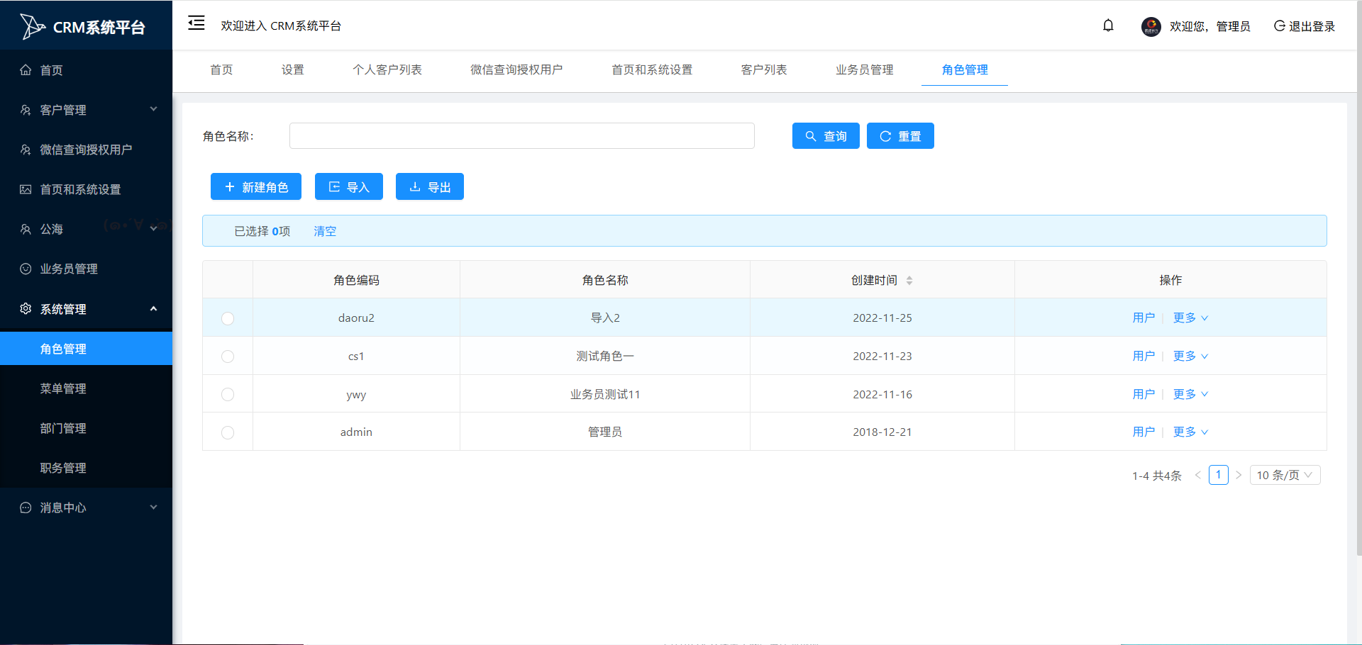Open 业务员管理 in the sidebar
Screen dimensions: 1362x645
pyautogui.click(x=86, y=269)
